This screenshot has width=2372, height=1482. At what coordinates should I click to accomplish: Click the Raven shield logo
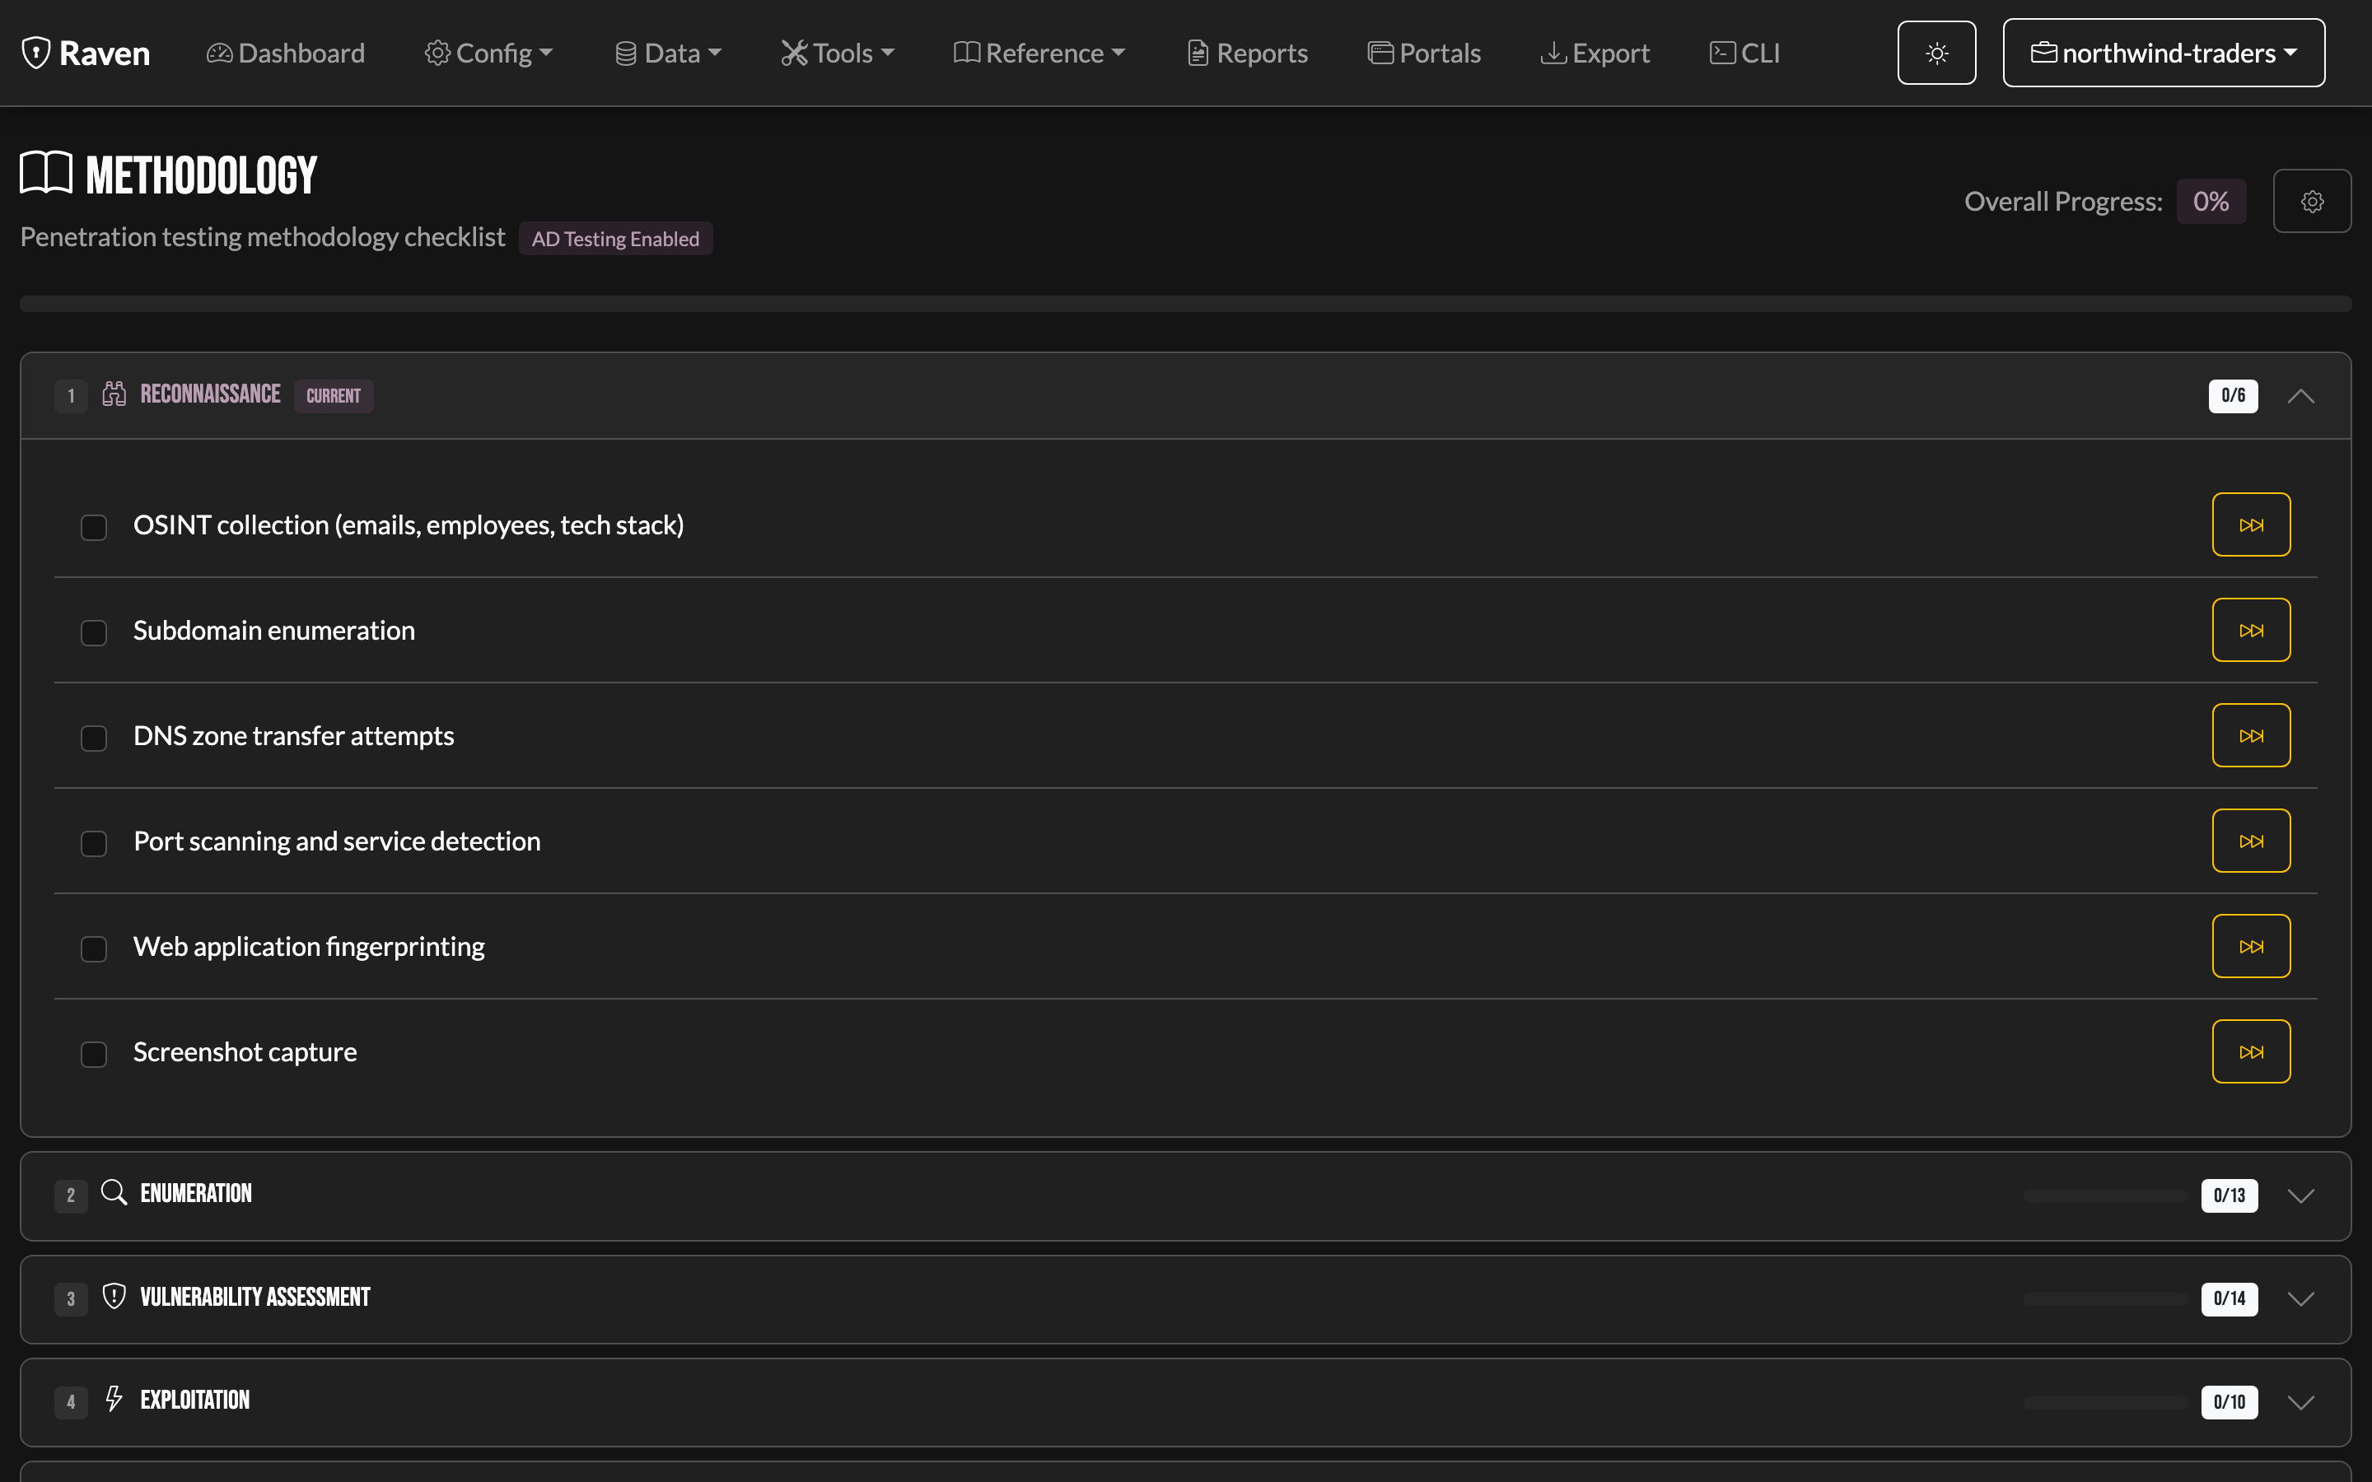pos(36,53)
